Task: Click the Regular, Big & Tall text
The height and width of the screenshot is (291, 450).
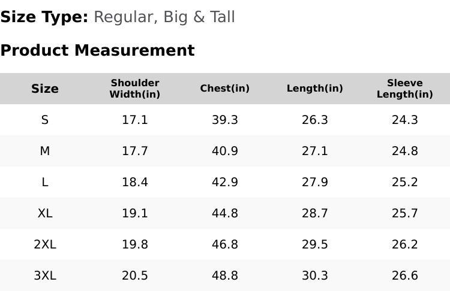Action: 164,17
